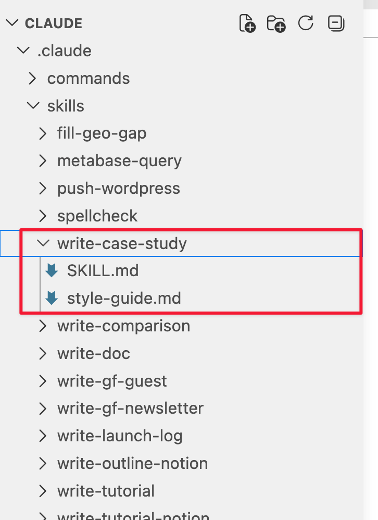Collapse the skills folder
This screenshot has width=378, height=520.
(x=33, y=106)
